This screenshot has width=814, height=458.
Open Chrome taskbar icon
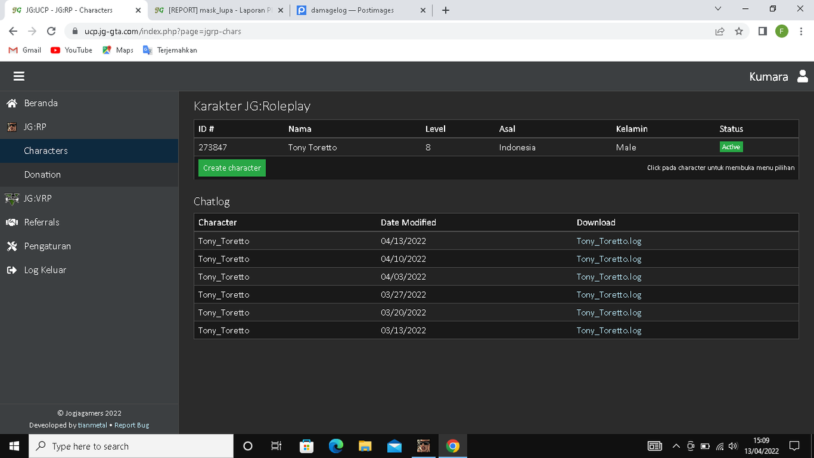coord(453,446)
